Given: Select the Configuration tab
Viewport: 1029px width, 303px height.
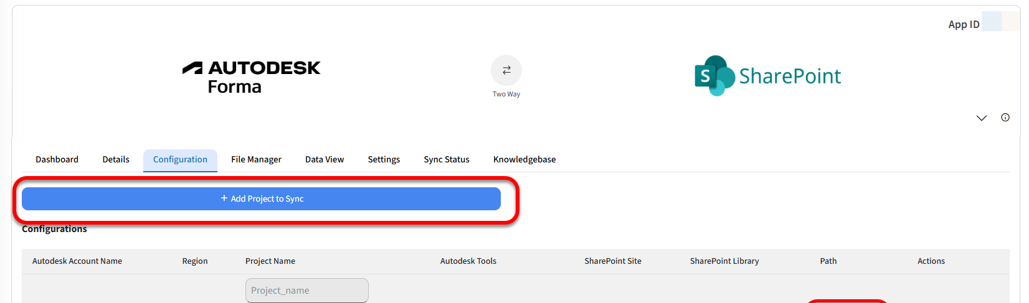Looking at the screenshot, I should (x=180, y=160).
